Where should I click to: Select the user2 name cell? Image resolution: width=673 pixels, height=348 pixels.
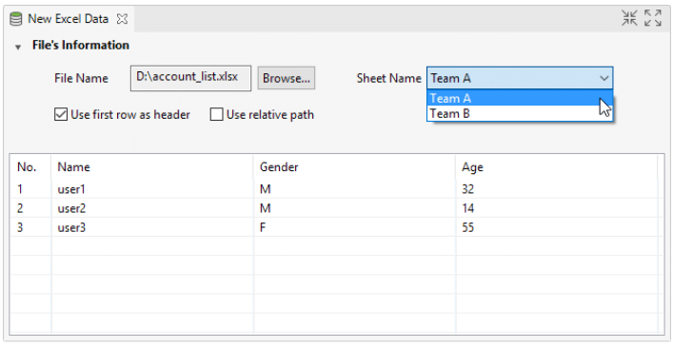pos(152,208)
